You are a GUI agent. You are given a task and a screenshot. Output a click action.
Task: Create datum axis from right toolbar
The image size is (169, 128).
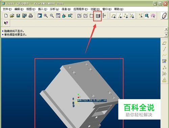pos(165,49)
